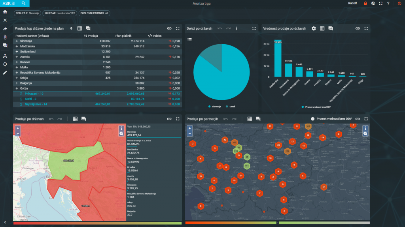This screenshot has width=405, height=227.
Task: Click the refresh icon in the left sidebar
Action: 5,64
